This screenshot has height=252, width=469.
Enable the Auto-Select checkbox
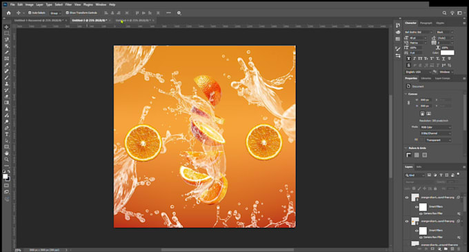coord(30,13)
